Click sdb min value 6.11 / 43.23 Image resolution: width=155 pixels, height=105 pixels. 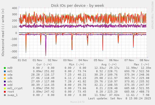click(75, 78)
